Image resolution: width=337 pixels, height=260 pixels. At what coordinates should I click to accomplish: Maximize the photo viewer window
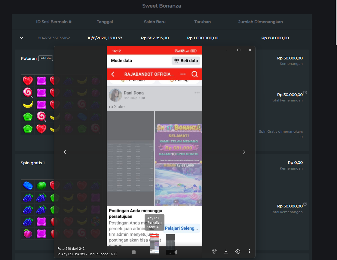tap(239, 50)
